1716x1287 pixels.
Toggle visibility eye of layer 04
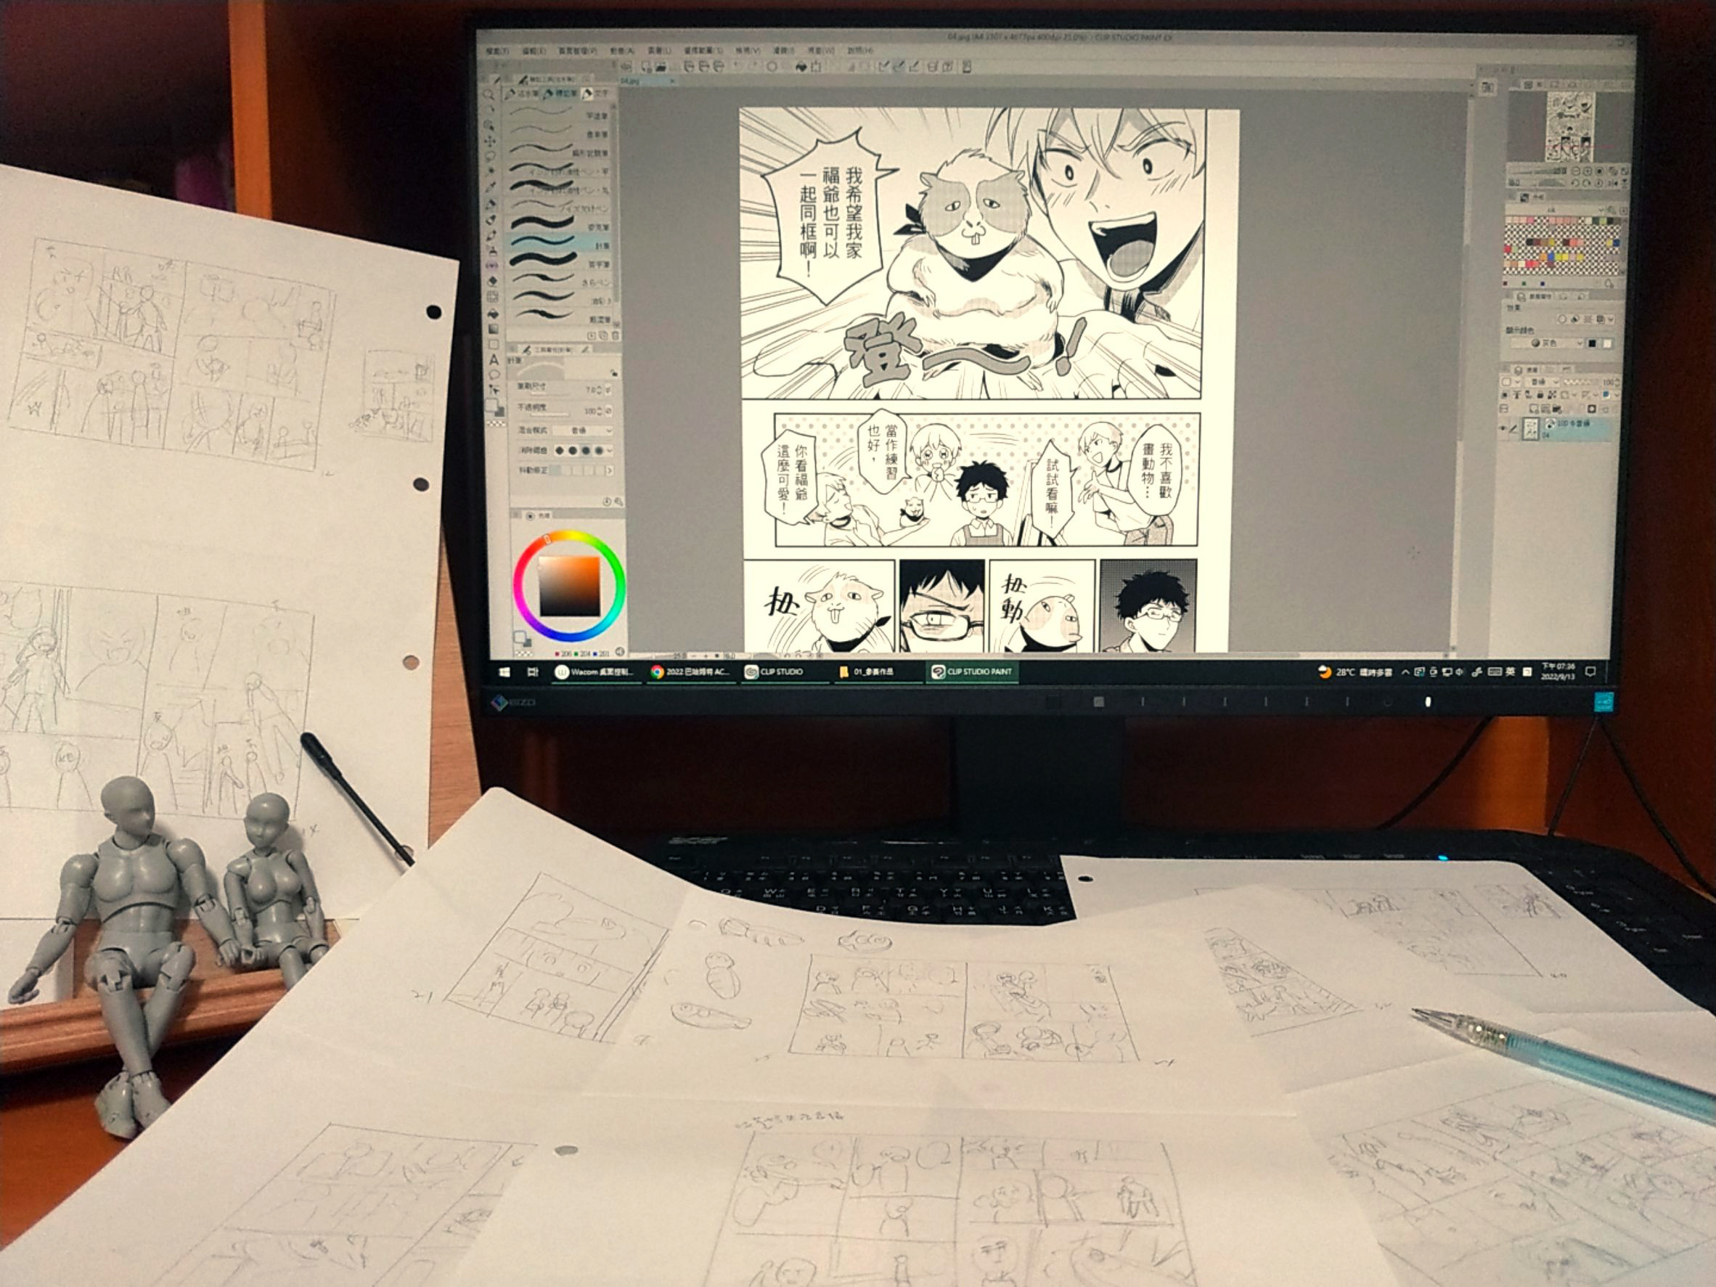1503,428
